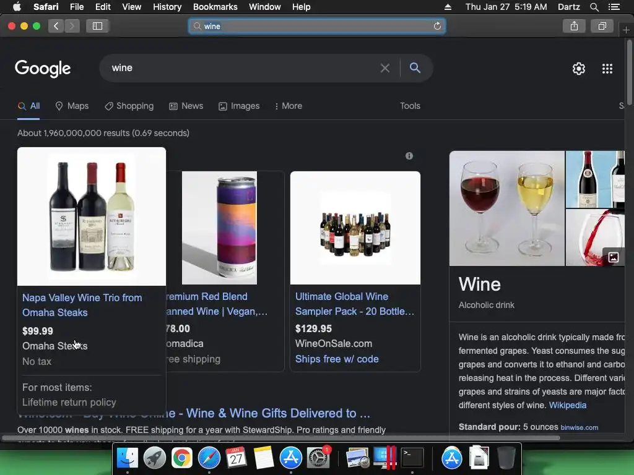Click into the Google search field
This screenshot has height=475, width=634.
[243, 68]
